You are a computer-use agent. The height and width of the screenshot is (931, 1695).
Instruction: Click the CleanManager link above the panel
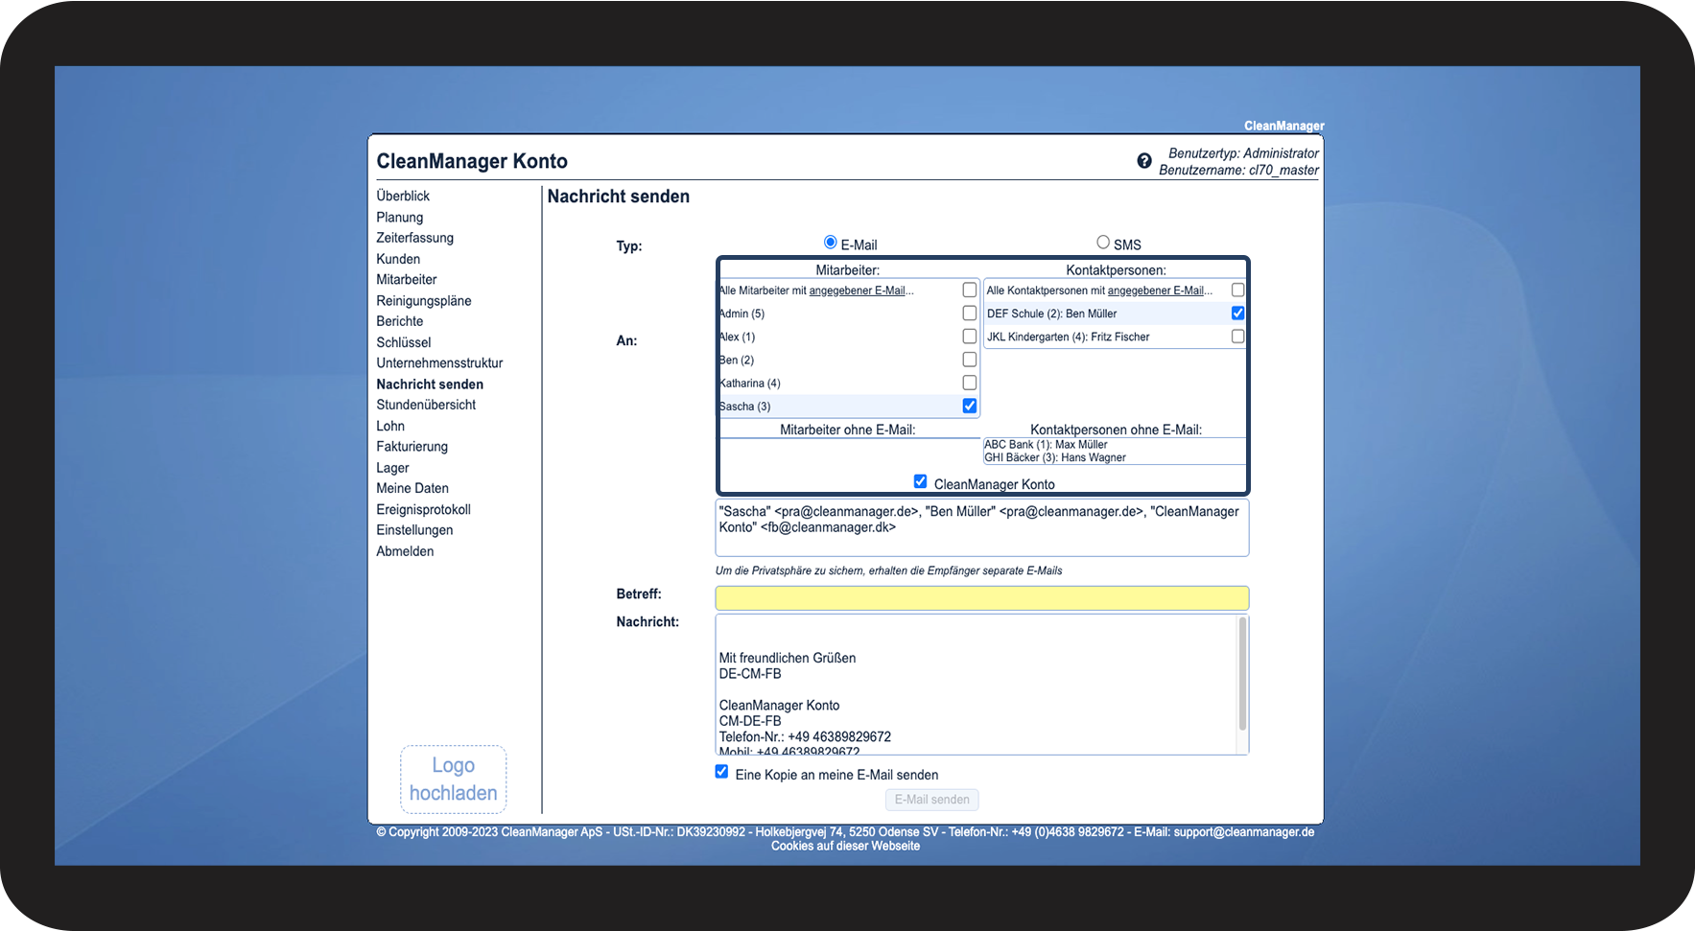click(x=1283, y=126)
